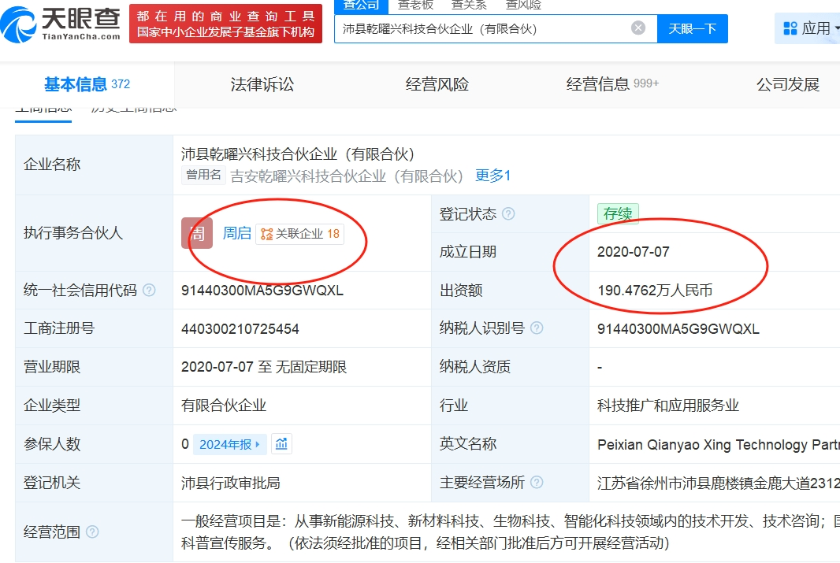Click help icon beside 主要经营场所
Screen dimensions: 840x563
pyautogui.click(x=537, y=483)
